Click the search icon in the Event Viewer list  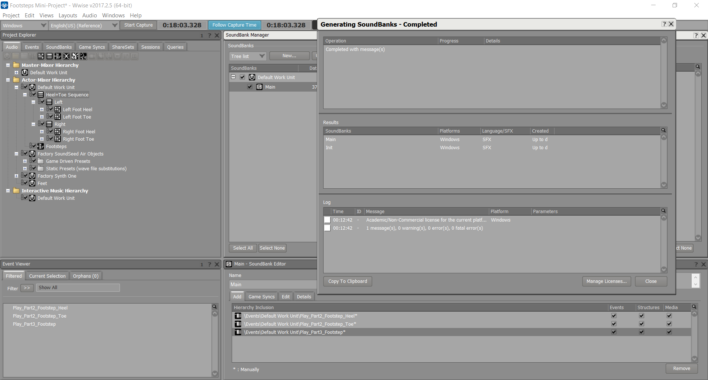point(214,307)
